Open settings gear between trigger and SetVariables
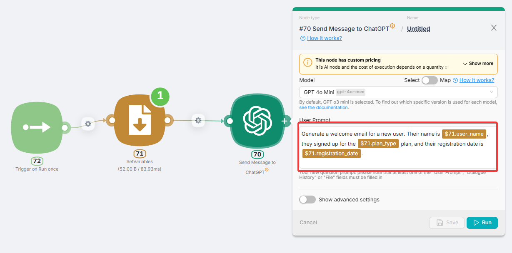The height and width of the screenshot is (253, 512). coord(88,124)
